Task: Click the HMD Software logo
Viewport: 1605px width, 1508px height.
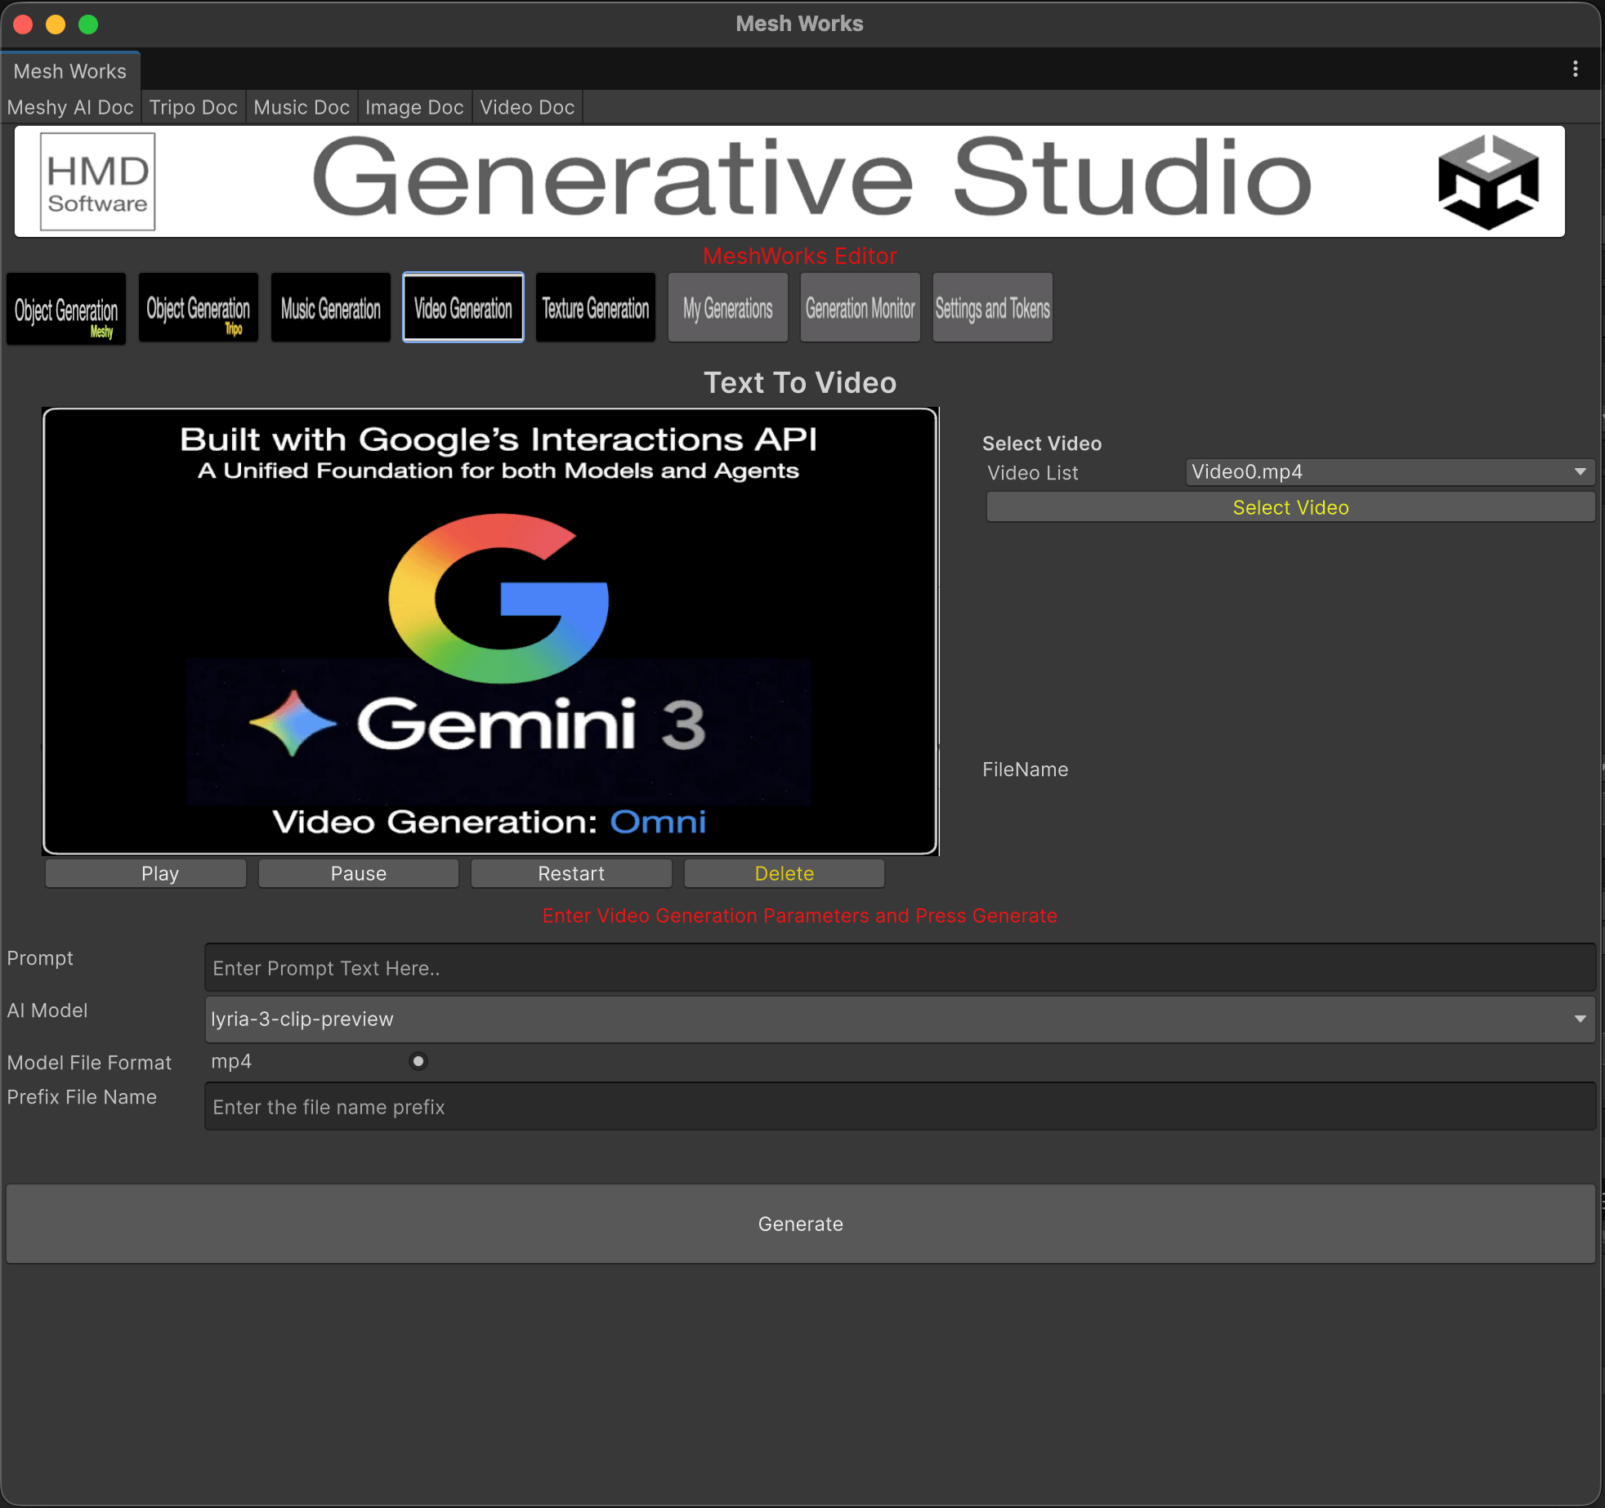Action: tap(98, 182)
